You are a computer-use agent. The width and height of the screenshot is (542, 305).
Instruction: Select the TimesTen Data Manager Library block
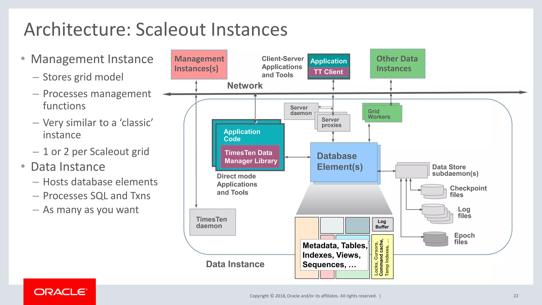click(x=250, y=157)
